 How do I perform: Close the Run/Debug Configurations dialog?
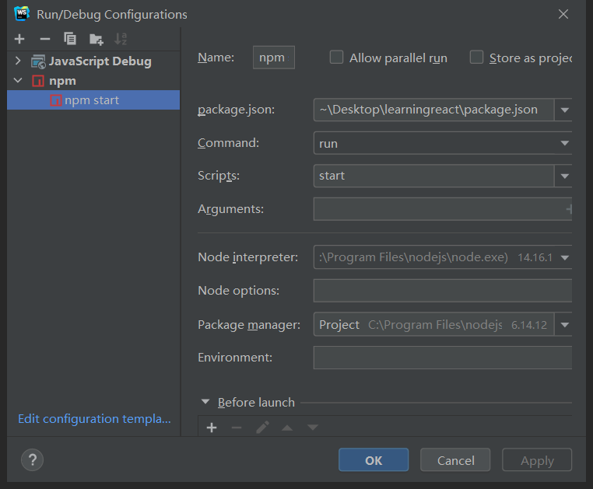tap(563, 14)
